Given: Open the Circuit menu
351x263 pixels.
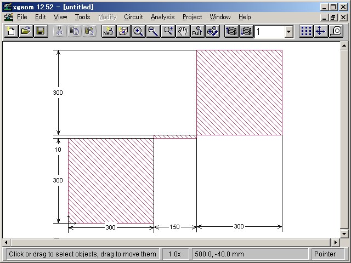Looking at the screenshot, I should (133, 17).
